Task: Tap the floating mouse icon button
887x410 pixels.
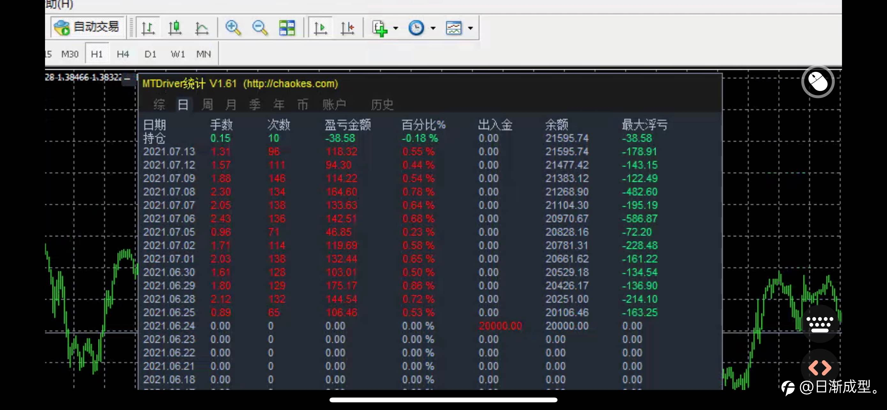Action: coord(818,82)
